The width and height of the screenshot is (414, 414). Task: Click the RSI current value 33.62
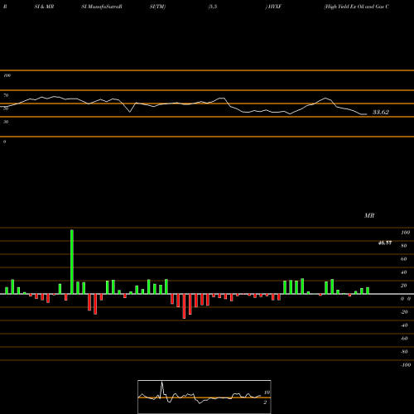pyautogui.click(x=381, y=112)
